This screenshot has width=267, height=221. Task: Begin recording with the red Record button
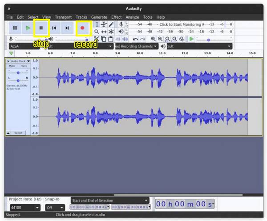[82, 28]
